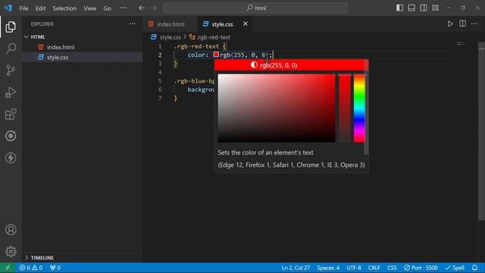This screenshot has height=273, width=485.
Task: Click the ports forwarded indicator showing 0
Action: 55,268
